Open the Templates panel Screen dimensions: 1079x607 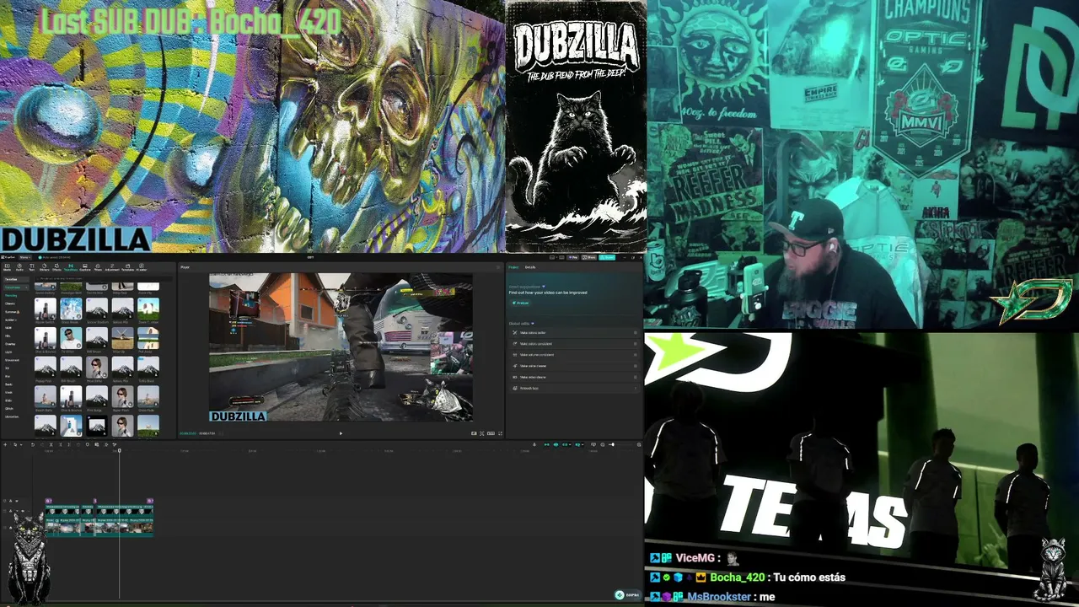[x=127, y=267]
